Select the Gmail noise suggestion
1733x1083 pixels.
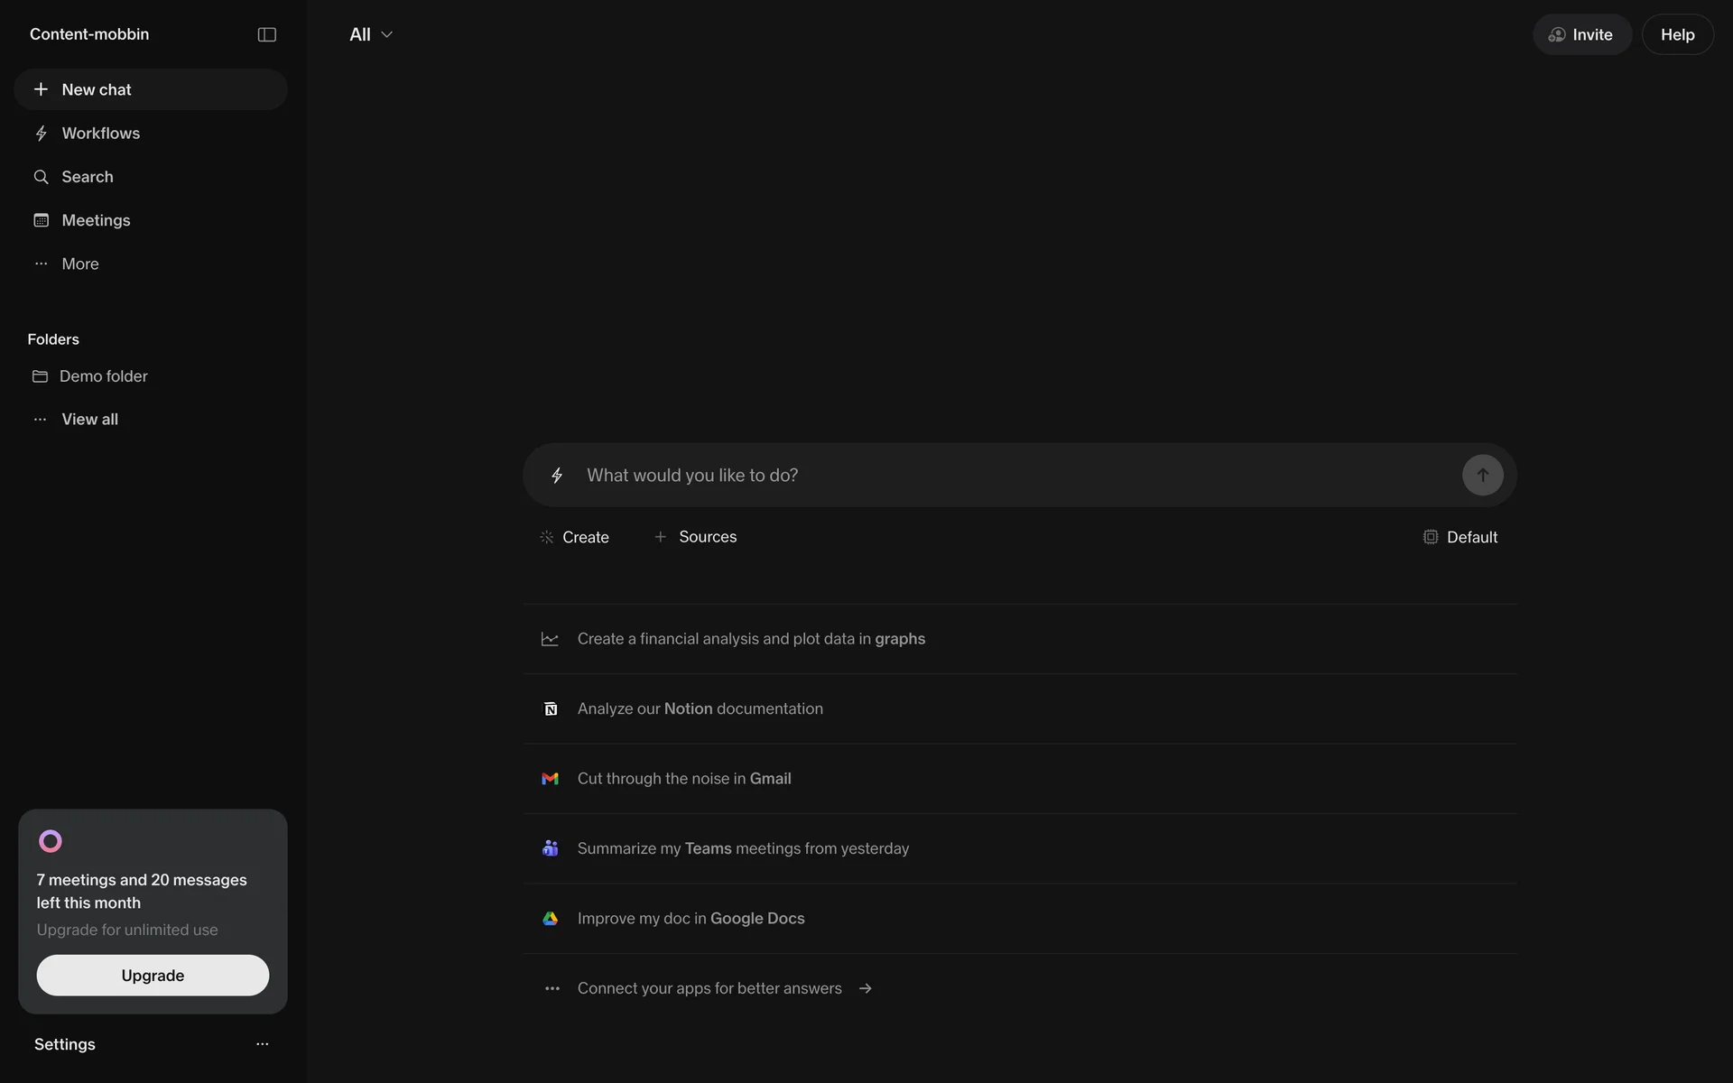pyautogui.click(x=683, y=779)
